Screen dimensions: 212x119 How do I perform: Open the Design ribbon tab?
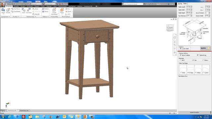(x=23, y=6)
